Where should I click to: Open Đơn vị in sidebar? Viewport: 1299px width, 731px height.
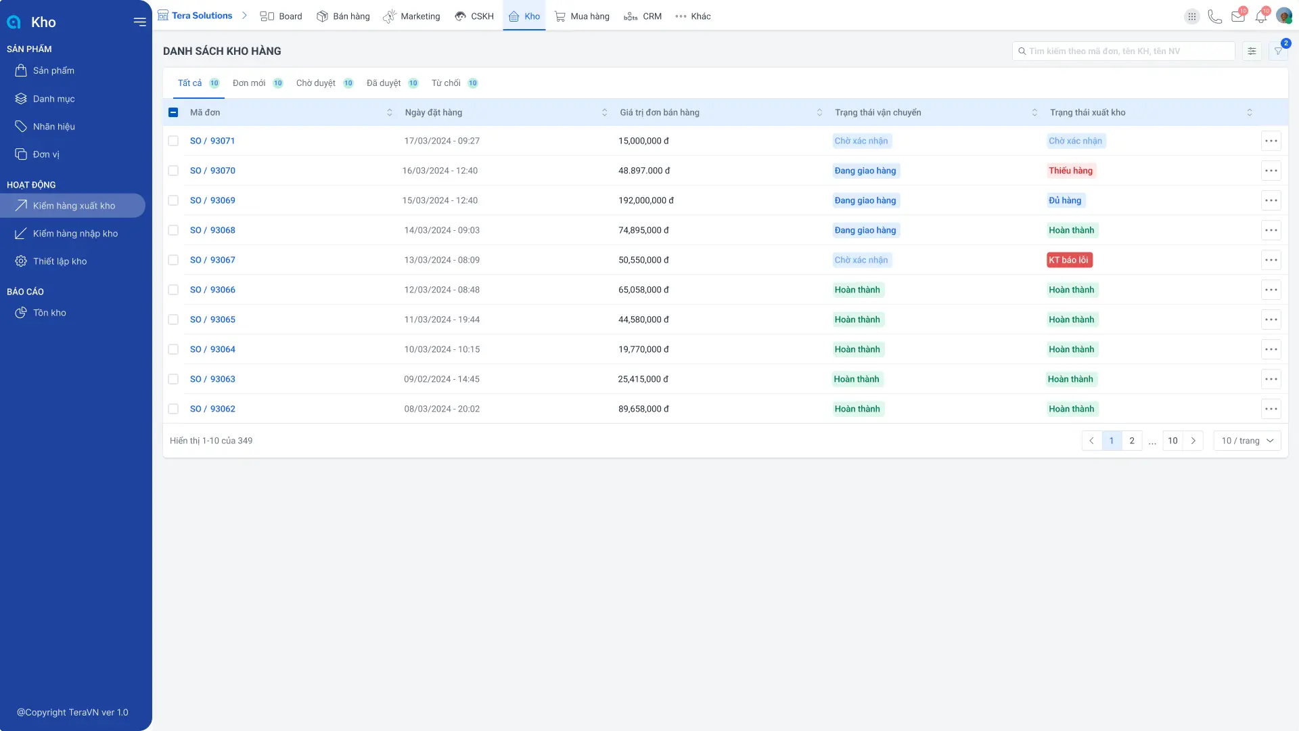click(x=72, y=154)
